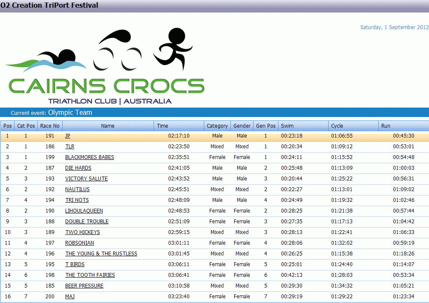Sort by the Gender column header

pyautogui.click(x=242, y=126)
